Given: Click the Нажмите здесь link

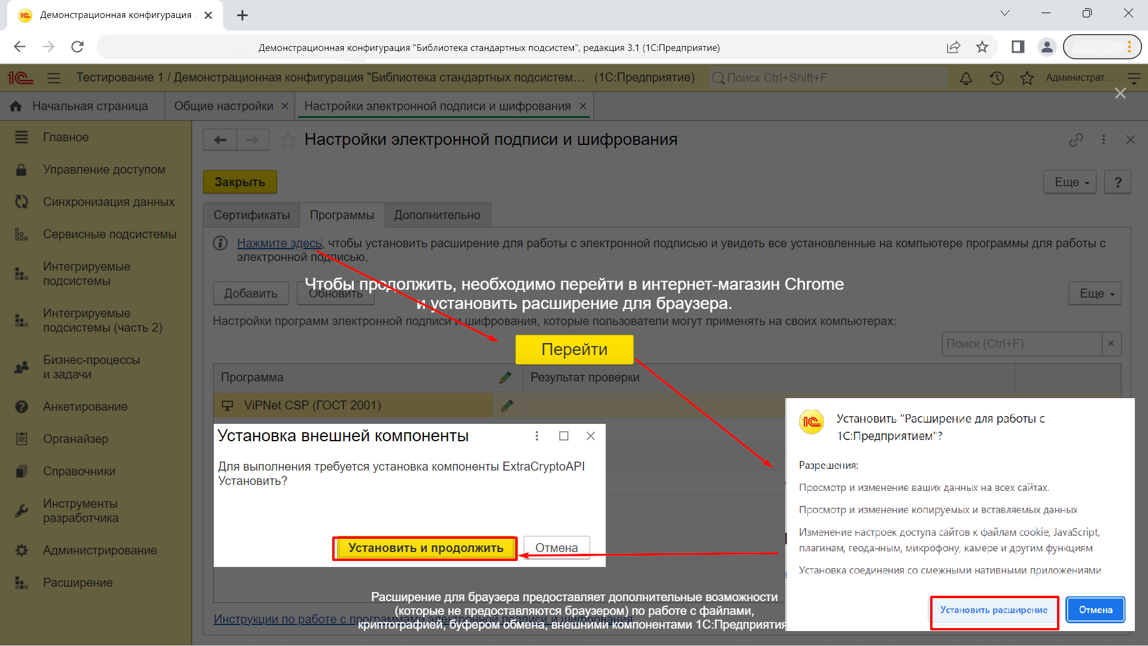Looking at the screenshot, I should 280,243.
